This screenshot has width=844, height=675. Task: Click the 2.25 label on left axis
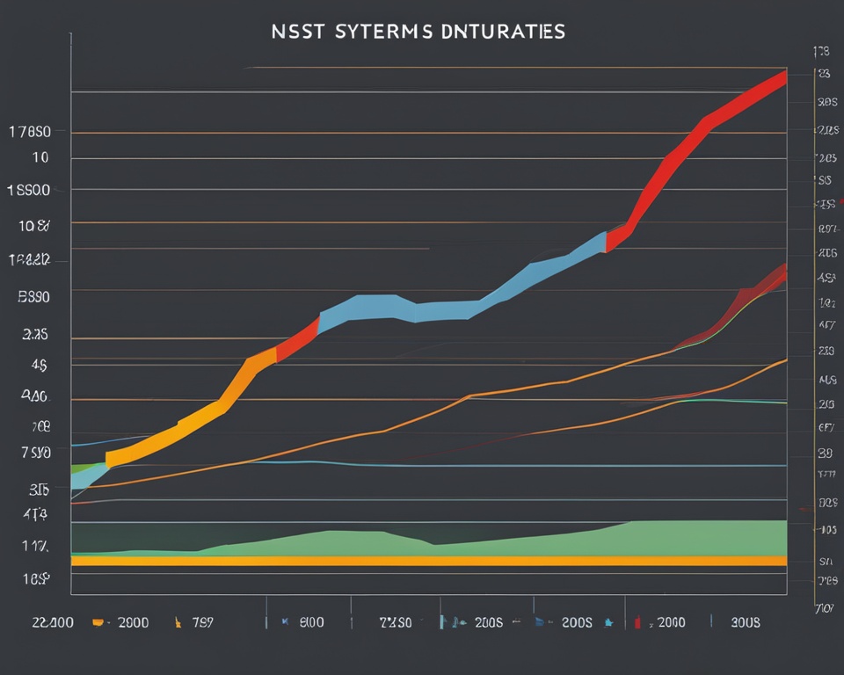pos(35,334)
